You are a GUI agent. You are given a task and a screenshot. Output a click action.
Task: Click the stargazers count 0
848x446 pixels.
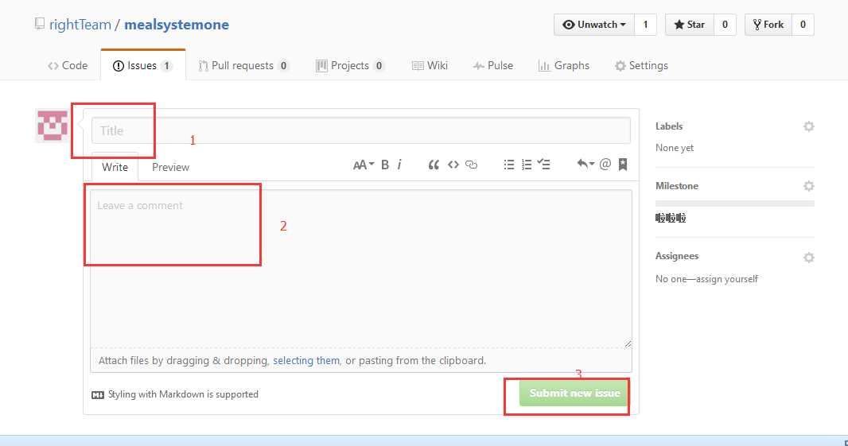725,25
